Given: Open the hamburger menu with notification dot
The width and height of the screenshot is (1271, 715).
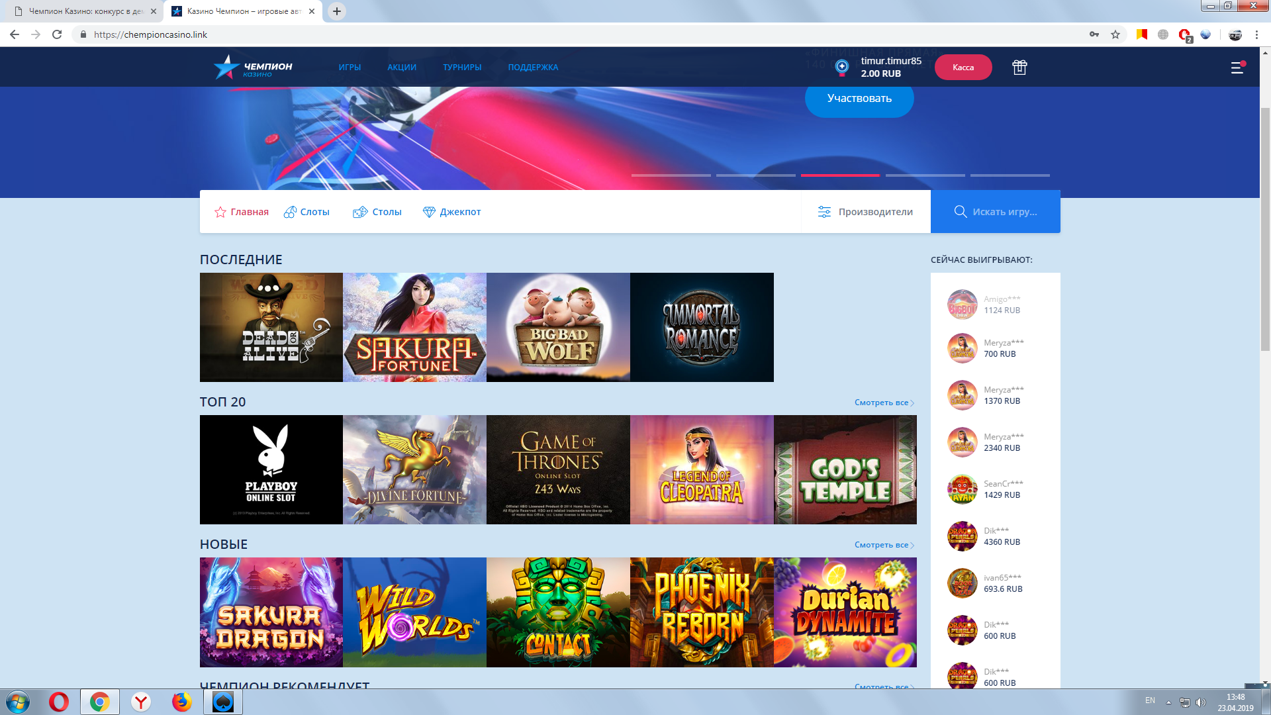Looking at the screenshot, I should pyautogui.click(x=1237, y=67).
